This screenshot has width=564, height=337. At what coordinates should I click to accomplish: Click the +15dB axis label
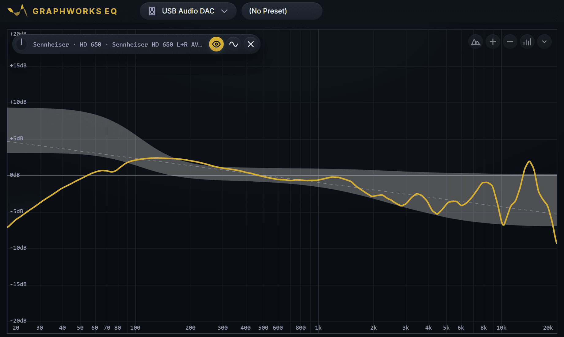point(18,66)
